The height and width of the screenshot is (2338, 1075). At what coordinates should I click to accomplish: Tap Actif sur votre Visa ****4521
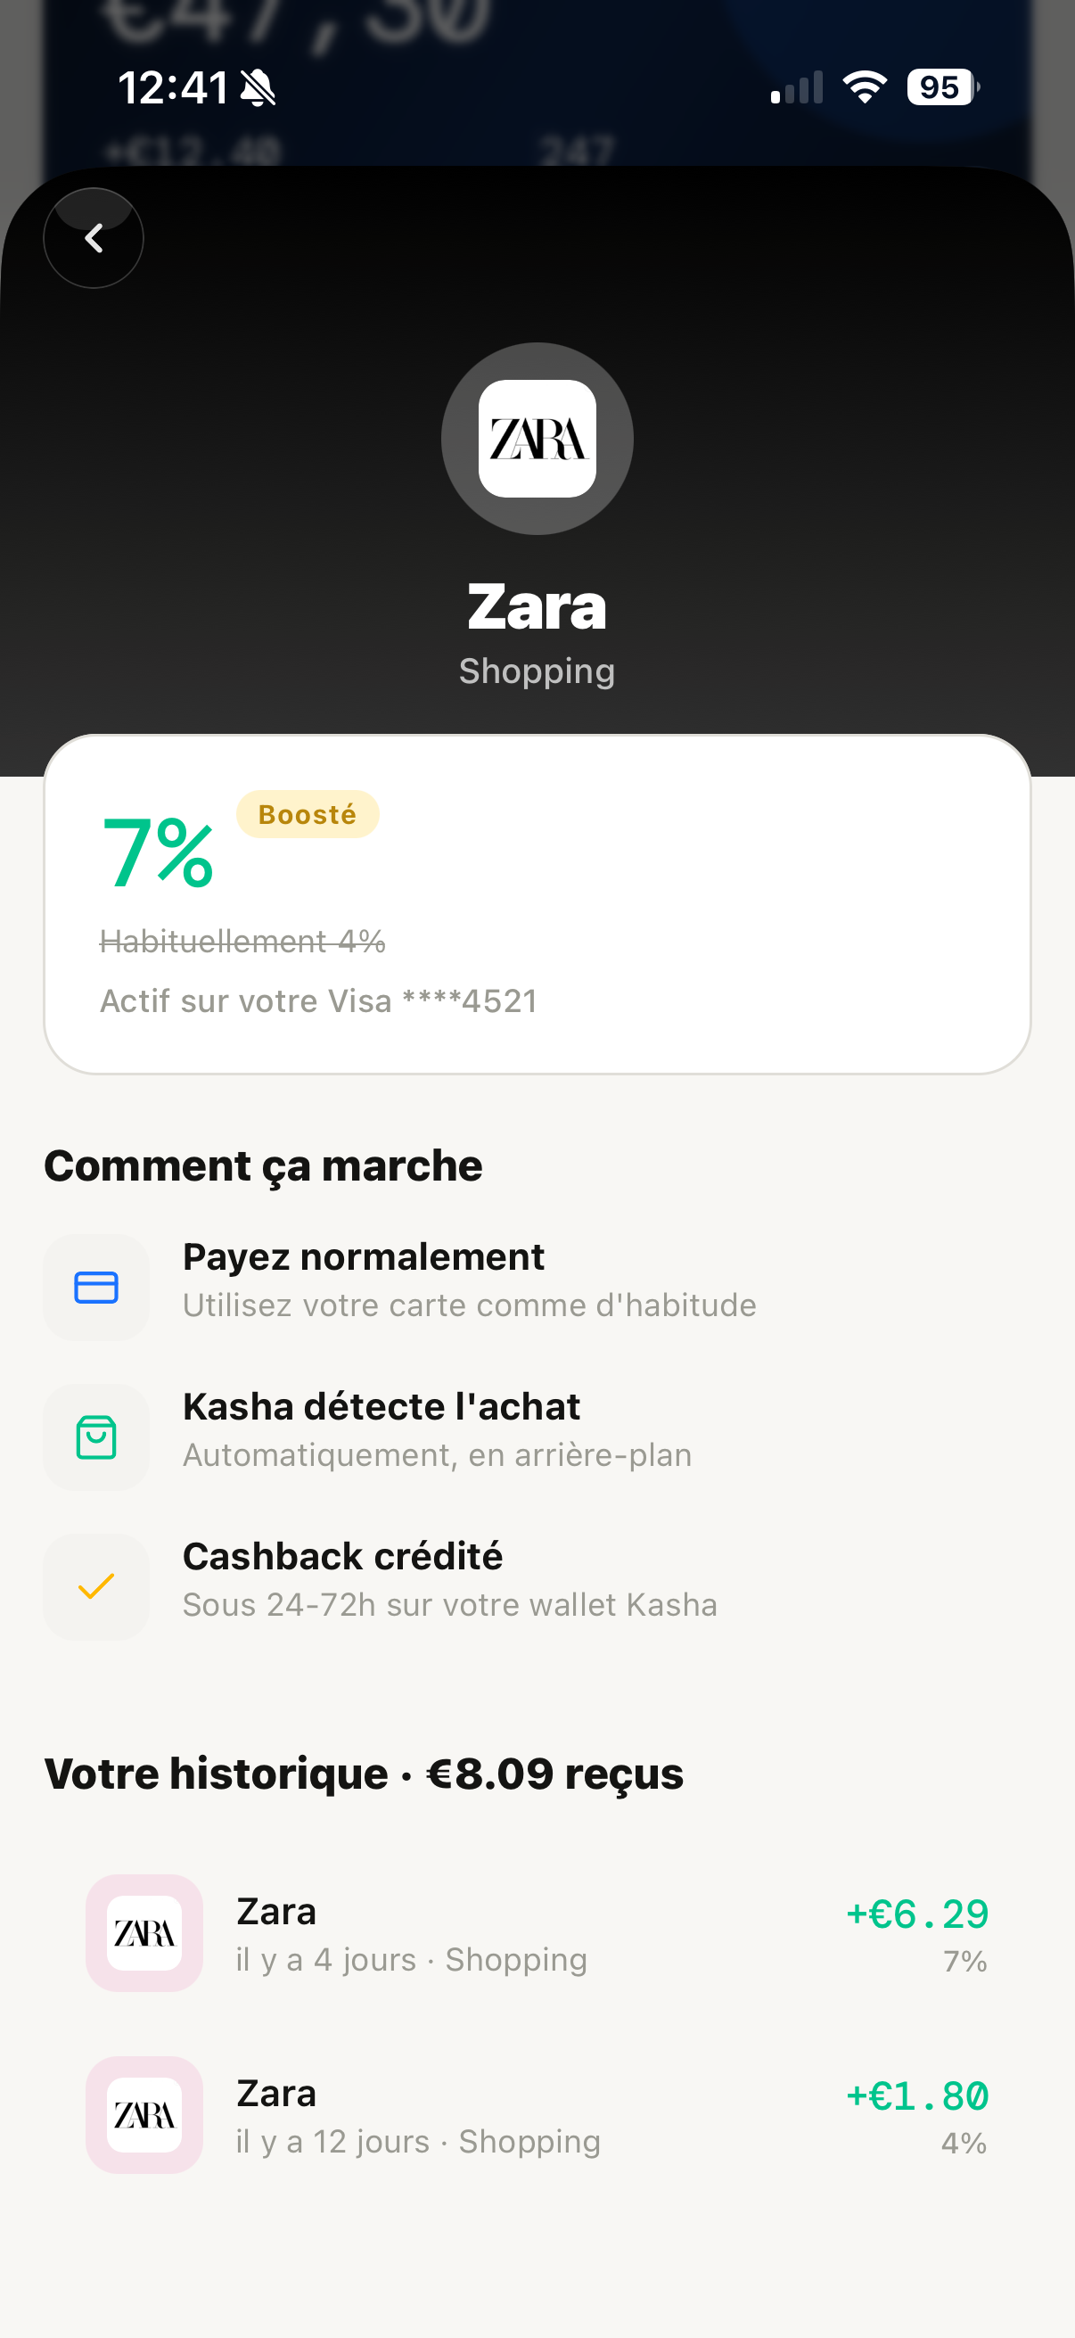[x=318, y=1000]
